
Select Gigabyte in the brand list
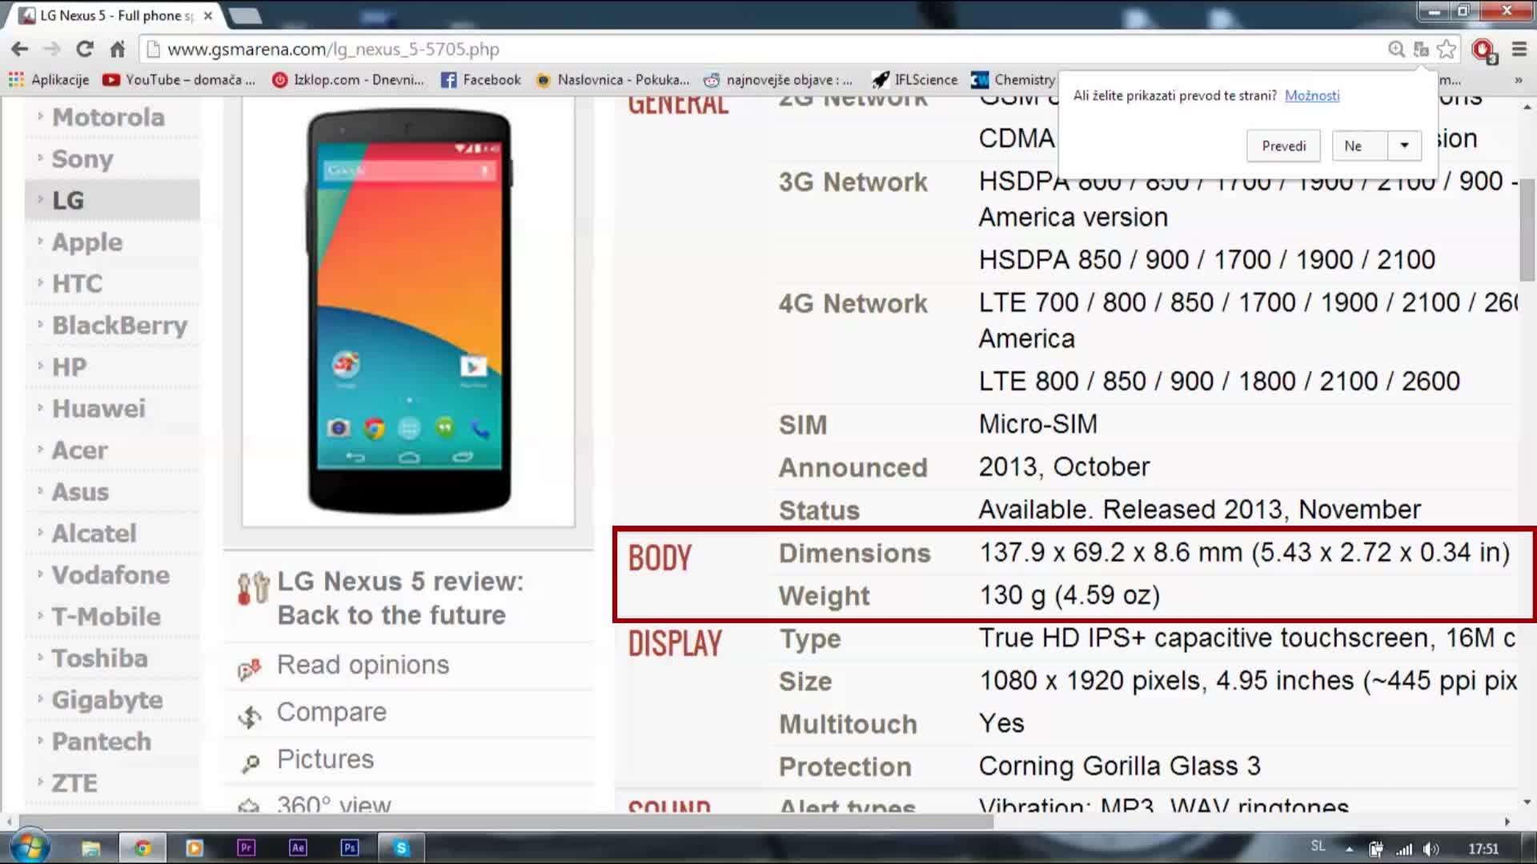(107, 700)
